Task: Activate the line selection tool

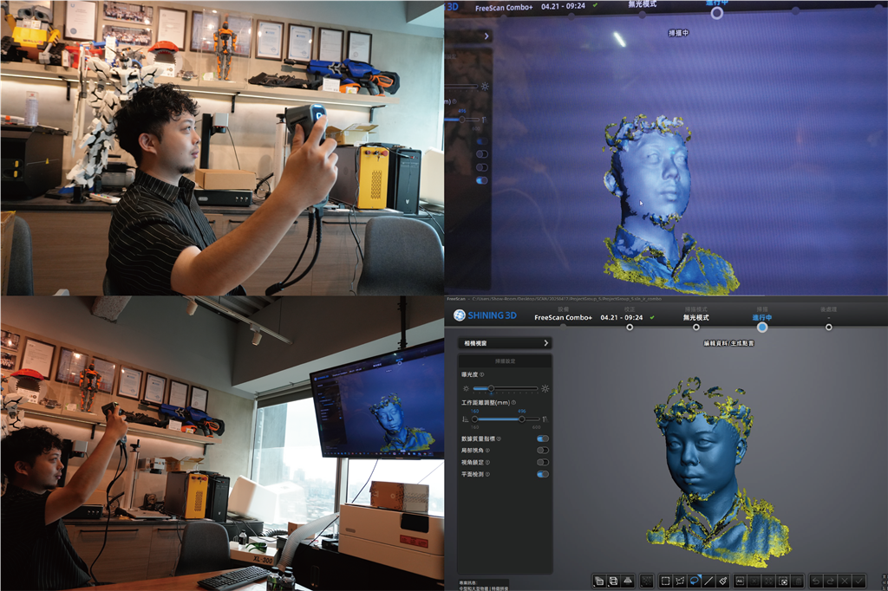Action: [708, 581]
